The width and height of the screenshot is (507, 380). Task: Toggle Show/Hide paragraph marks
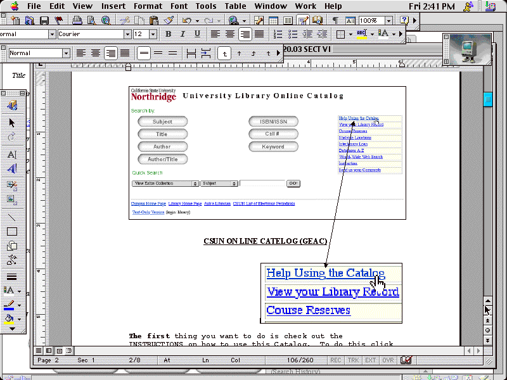click(335, 21)
